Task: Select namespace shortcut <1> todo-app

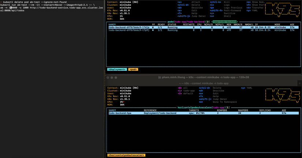Action: pos(186,90)
